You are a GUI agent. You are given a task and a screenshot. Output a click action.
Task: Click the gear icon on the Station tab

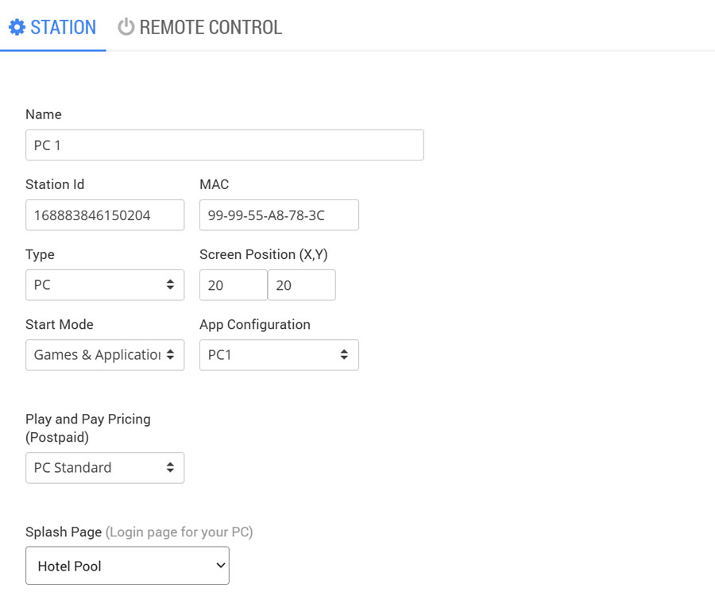[17, 27]
